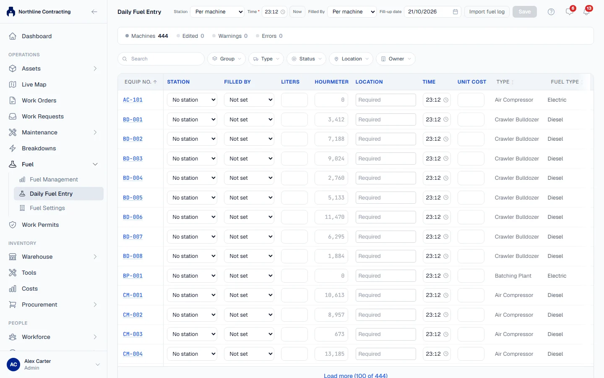Select Daily Fuel Entry in sidebar
The height and width of the screenshot is (378, 604).
pos(59,194)
